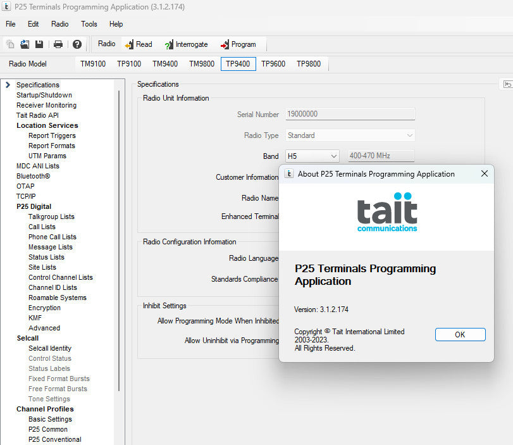Click the Open file icon in the toolbar

(25, 44)
